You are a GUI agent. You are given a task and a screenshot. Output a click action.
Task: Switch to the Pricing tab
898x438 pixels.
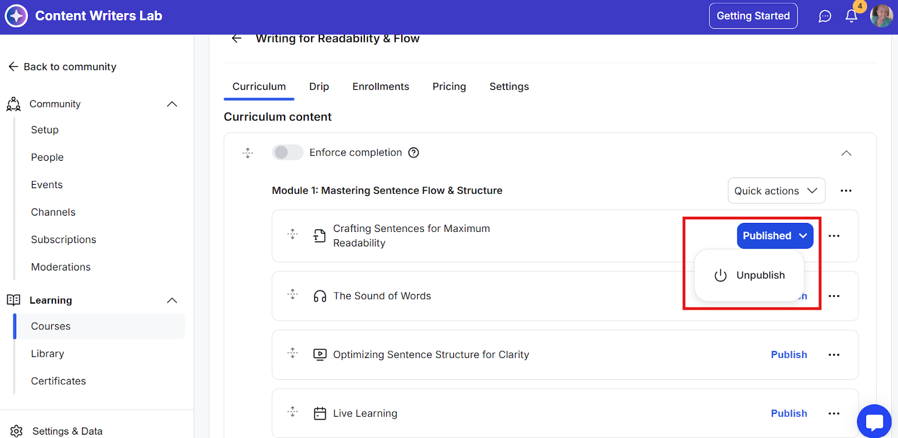(x=449, y=87)
